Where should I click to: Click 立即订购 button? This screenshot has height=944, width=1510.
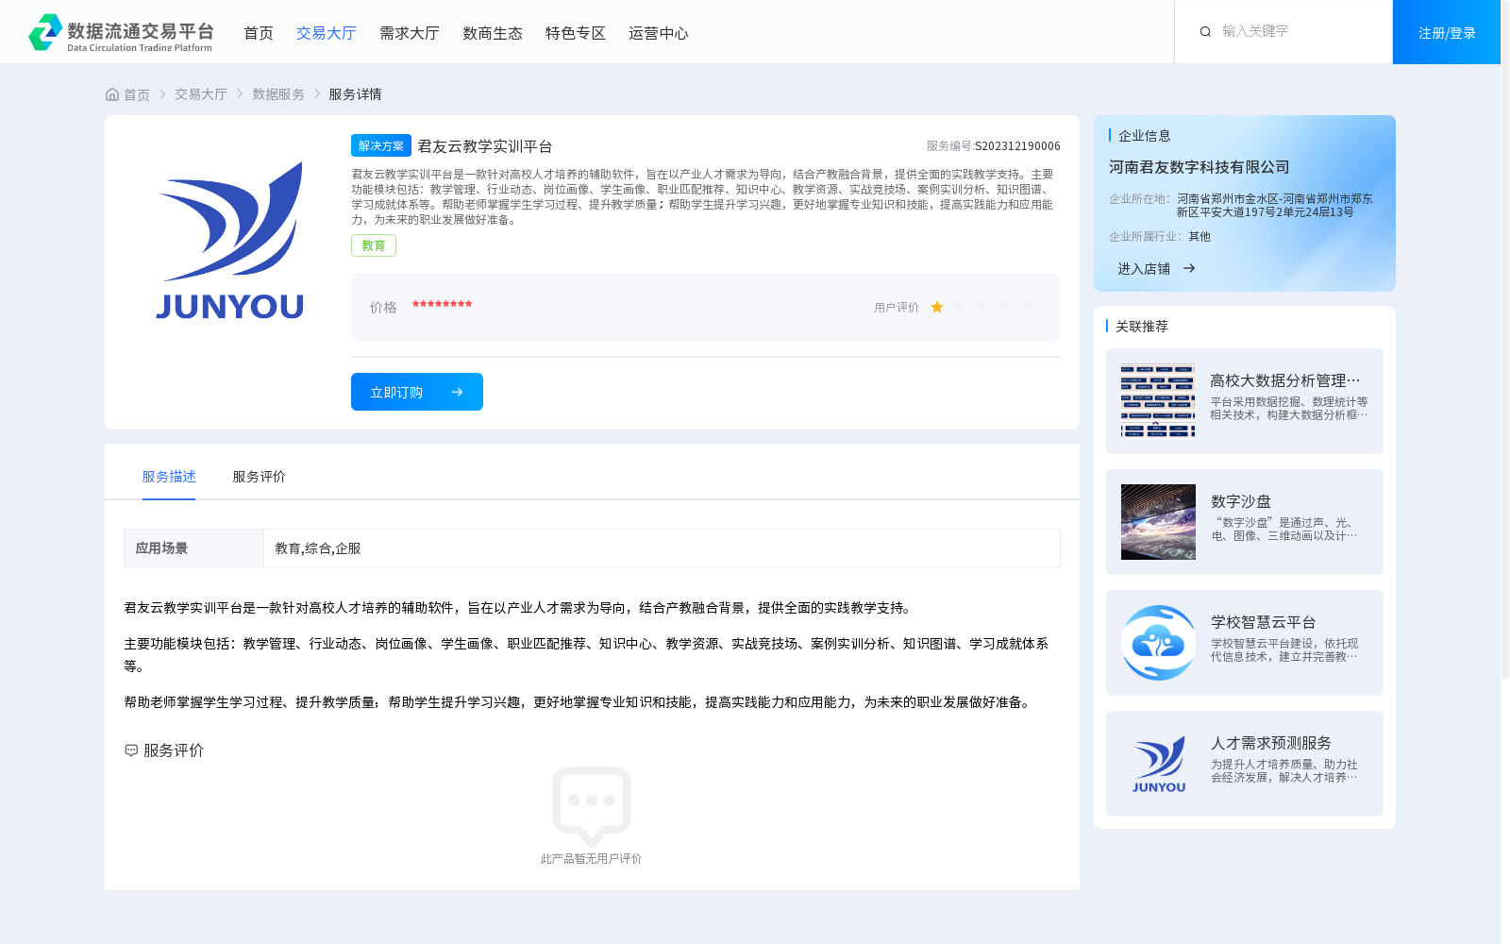[x=417, y=392]
